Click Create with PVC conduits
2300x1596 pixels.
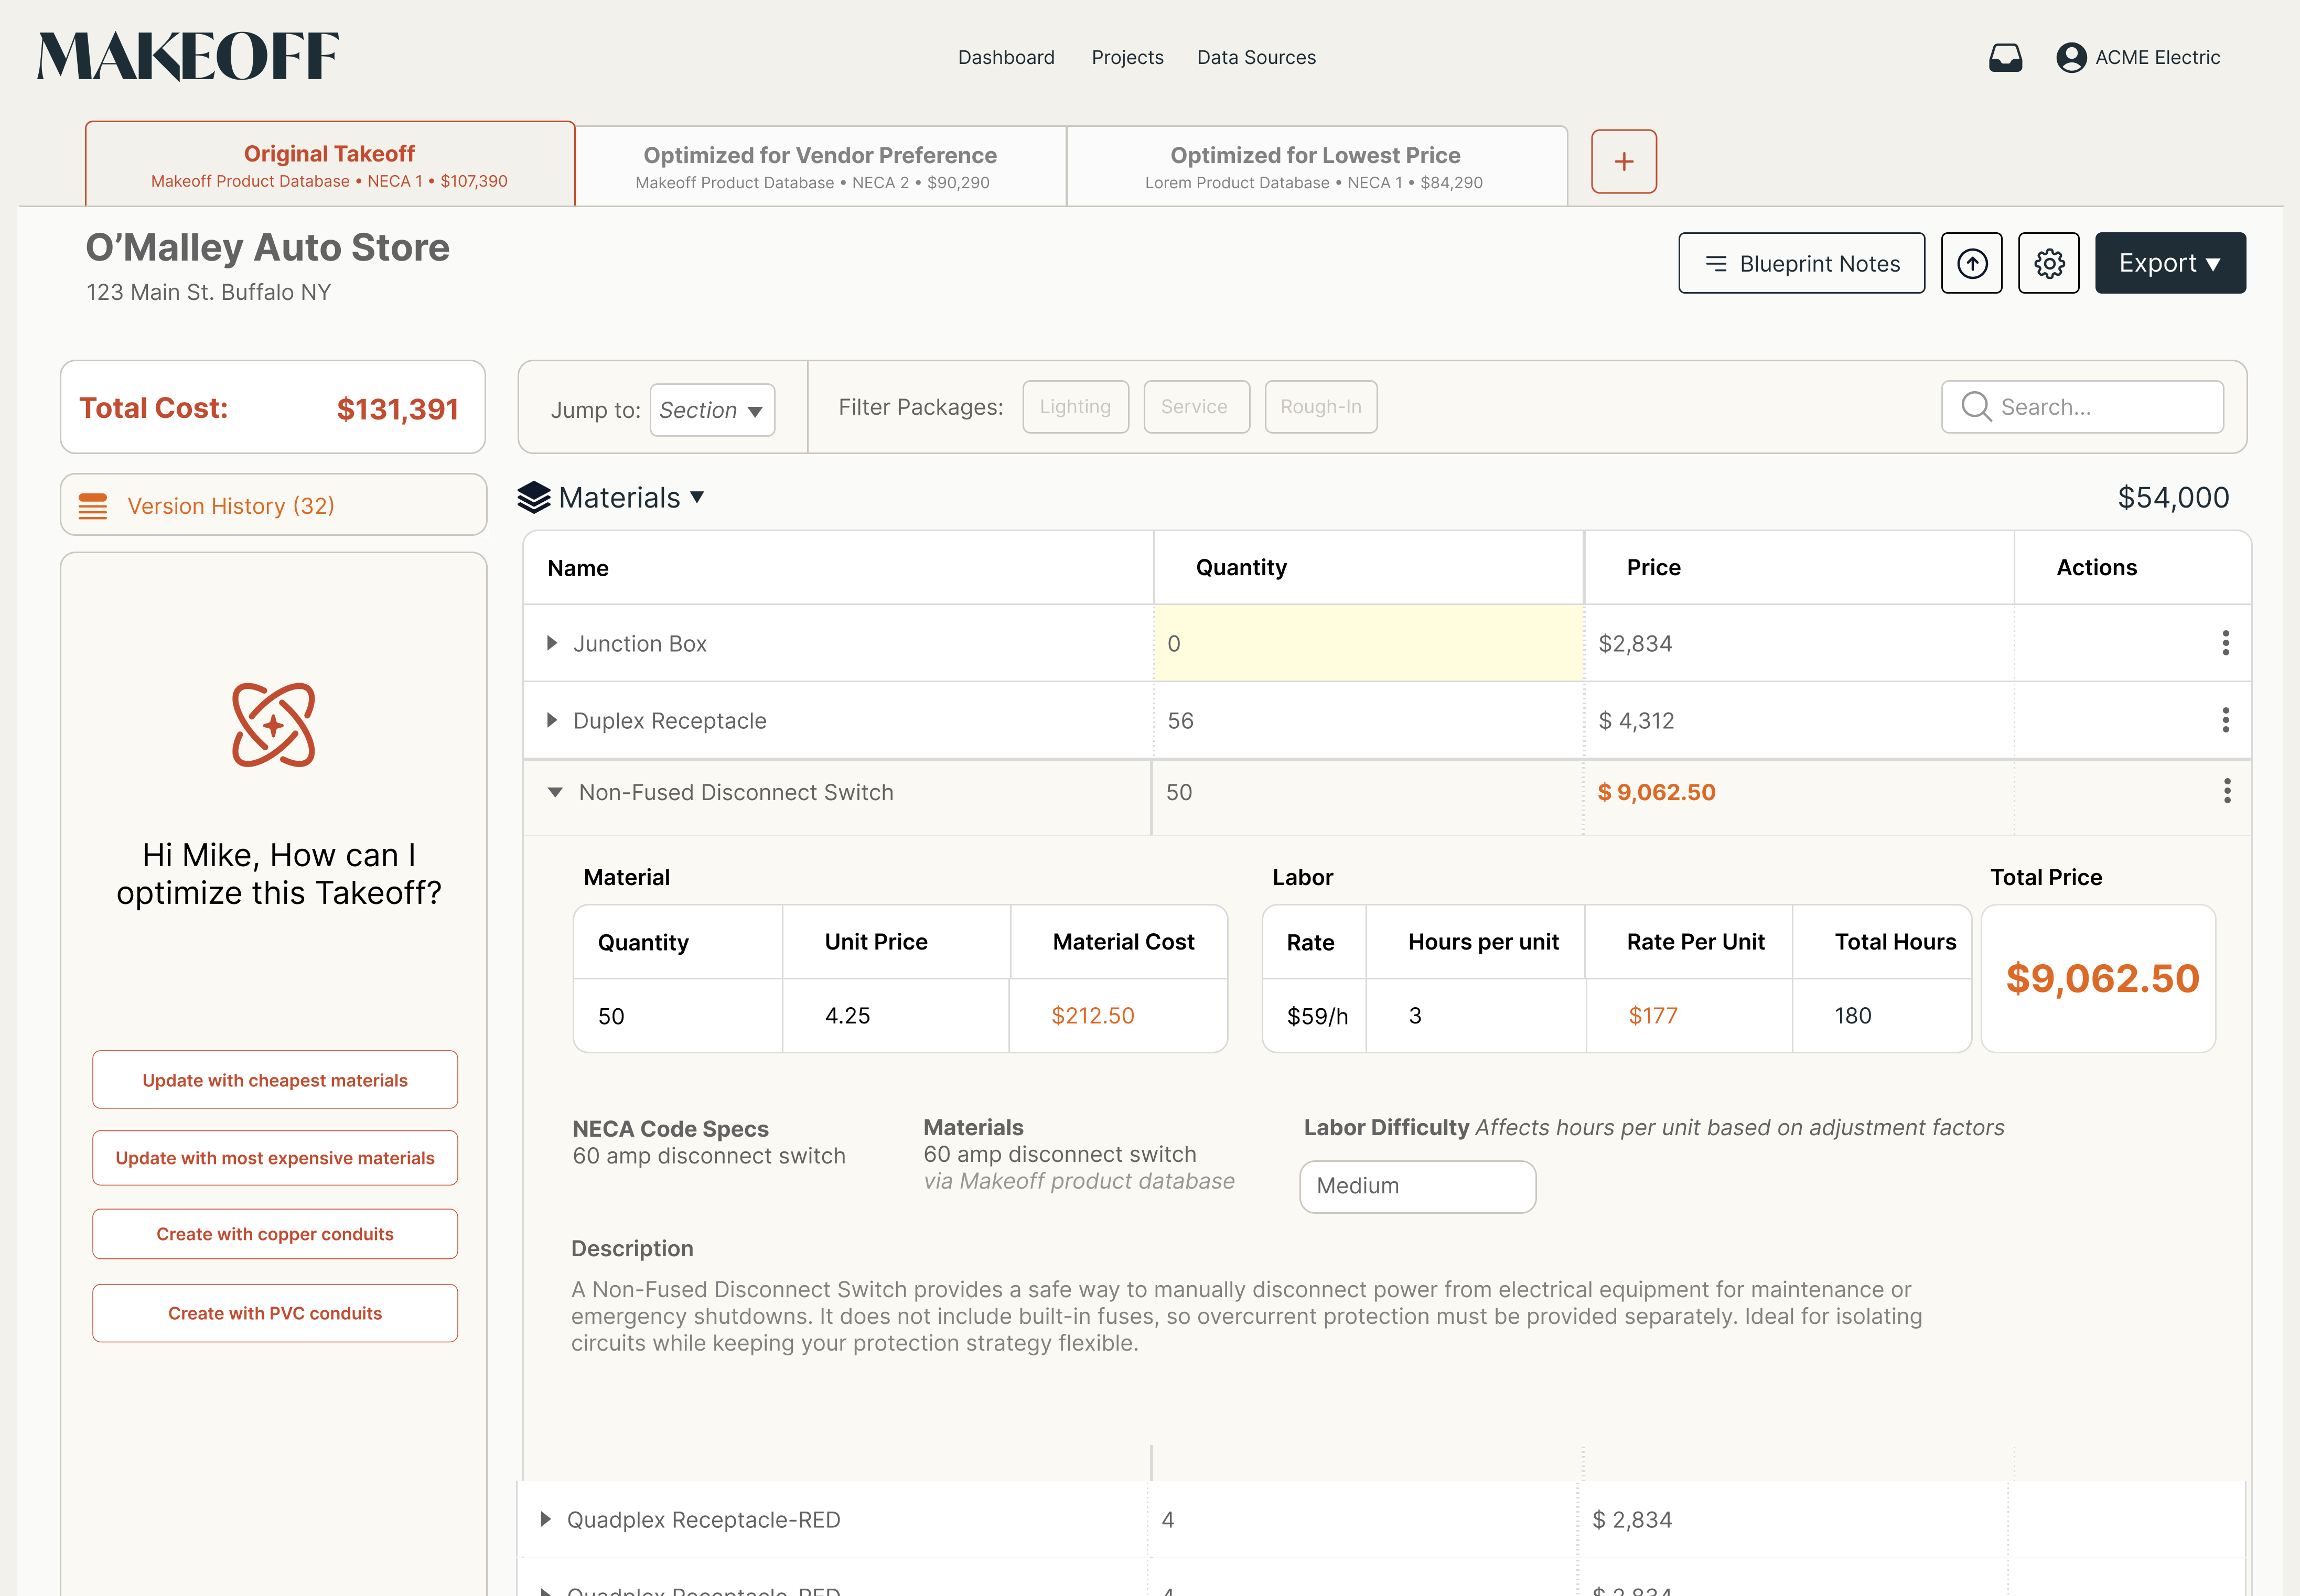point(275,1313)
